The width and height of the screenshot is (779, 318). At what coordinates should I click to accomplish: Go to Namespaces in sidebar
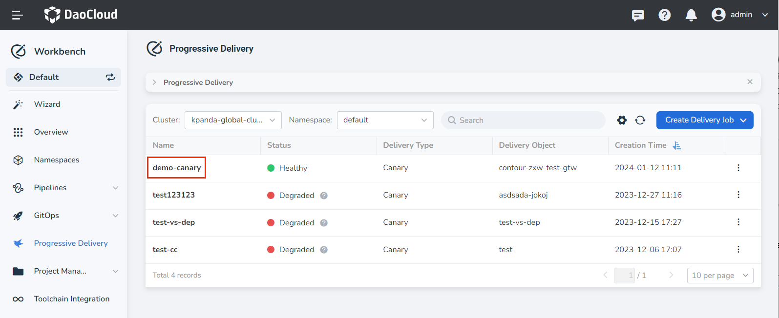[x=56, y=160]
